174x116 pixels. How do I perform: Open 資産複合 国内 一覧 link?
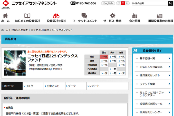tap(104, 73)
